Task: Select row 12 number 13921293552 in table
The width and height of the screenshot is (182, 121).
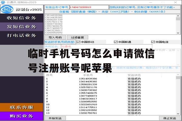Action: (x=88, y=110)
